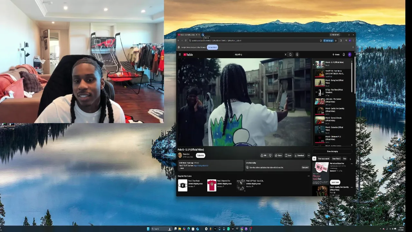The height and width of the screenshot is (232, 412).
Task: Save the video to a playlist
Action: coord(288,155)
